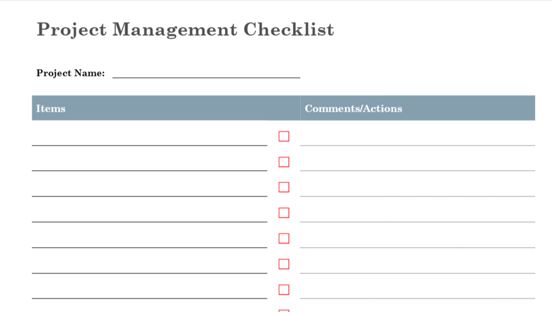552x312 pixels.
Task: Tick the sixth checklist checkbox
Action: click(x=284, y=264)
